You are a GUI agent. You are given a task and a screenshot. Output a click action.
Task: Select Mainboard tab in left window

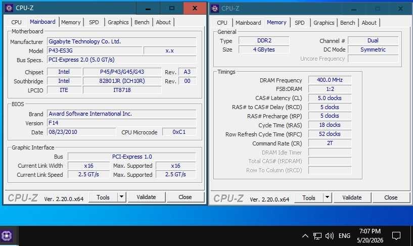tap(42, 22)
